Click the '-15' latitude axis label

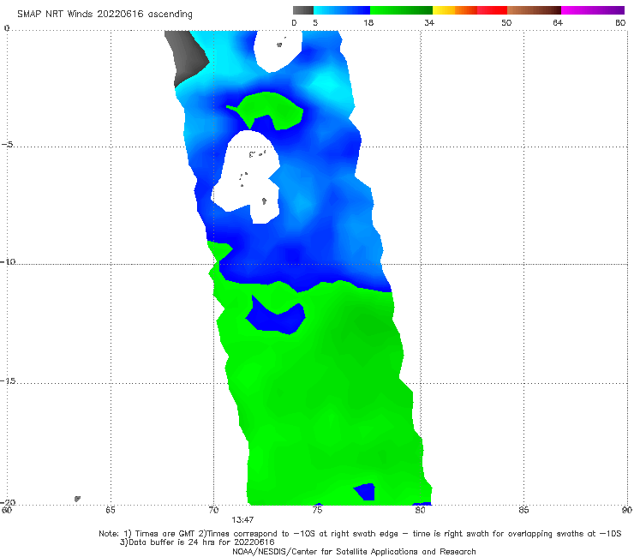(8, 380)
